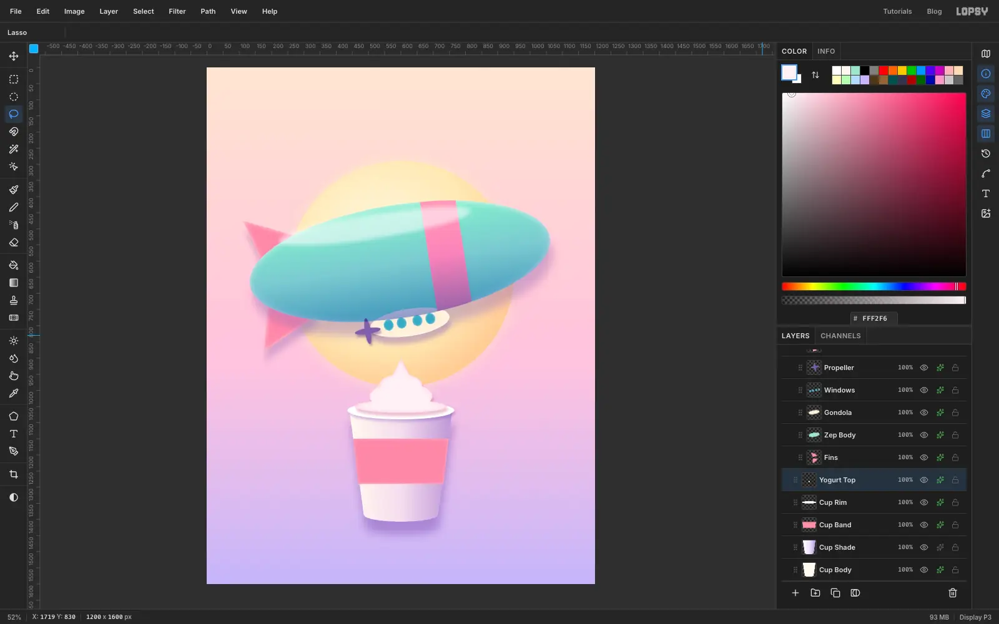The image size is (999, 624).
Task: Select the Smudge finger tool
Action: [14, 376]
